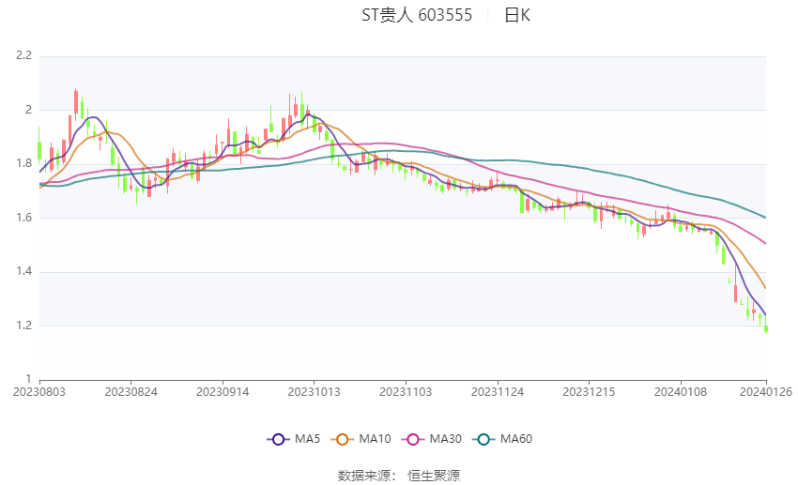Screen dimensions: 798x485
Task: Click the 1.8 price axis label
Action: pyautogui.click(x=23, y=163)
